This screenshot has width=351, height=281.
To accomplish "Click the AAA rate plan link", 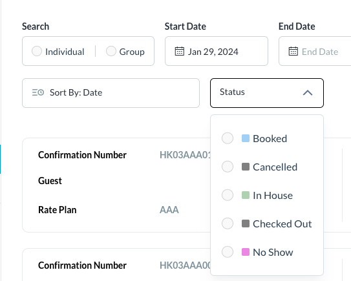I will pos(169,210).
